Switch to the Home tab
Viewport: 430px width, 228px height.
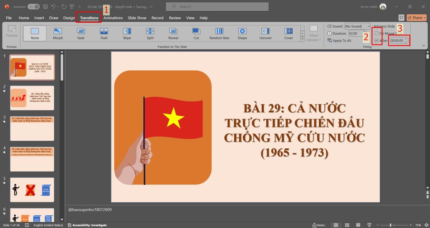click(x=24, y=18)
